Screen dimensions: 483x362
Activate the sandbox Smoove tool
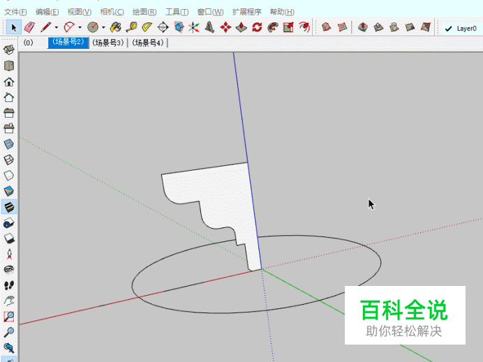coord(363,27)
